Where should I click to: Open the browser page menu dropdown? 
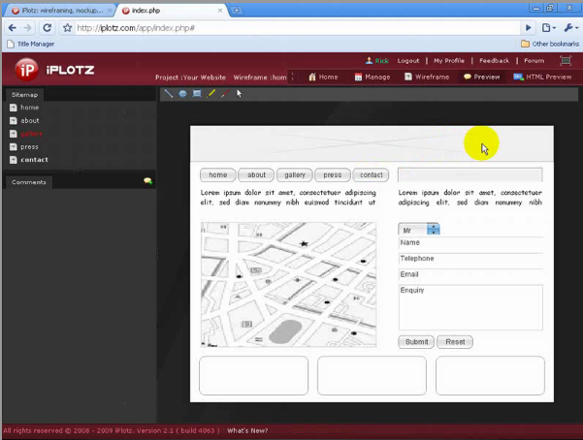549,28
